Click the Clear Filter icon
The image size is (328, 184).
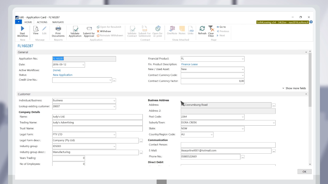click(x=211, y=29)
